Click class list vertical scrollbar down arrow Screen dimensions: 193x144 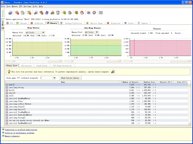(x=189, y=124)
